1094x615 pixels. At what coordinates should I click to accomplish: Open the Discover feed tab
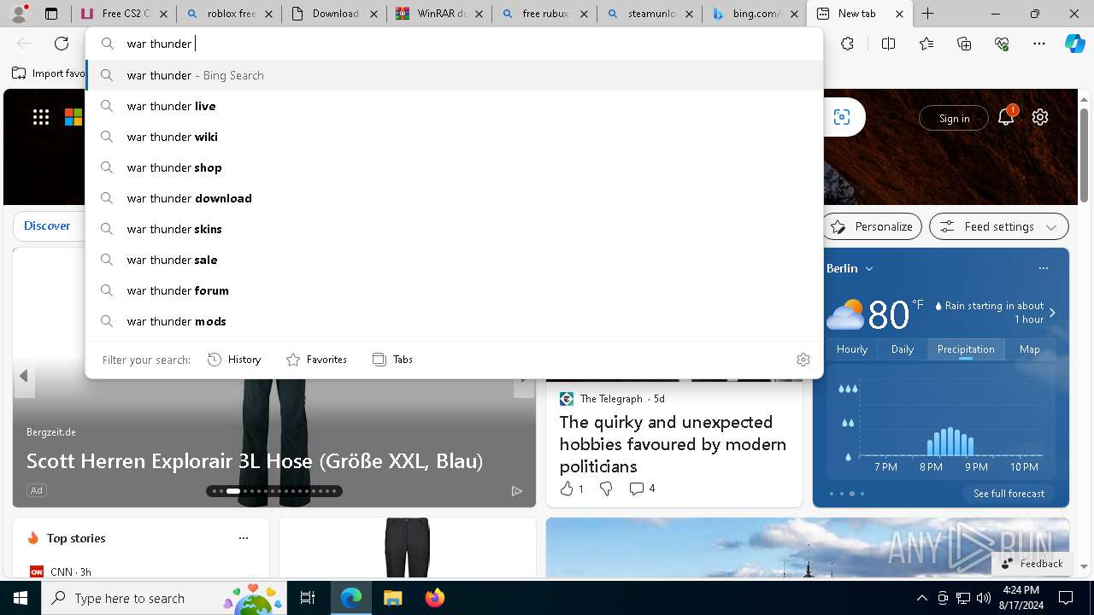(47, 225)
